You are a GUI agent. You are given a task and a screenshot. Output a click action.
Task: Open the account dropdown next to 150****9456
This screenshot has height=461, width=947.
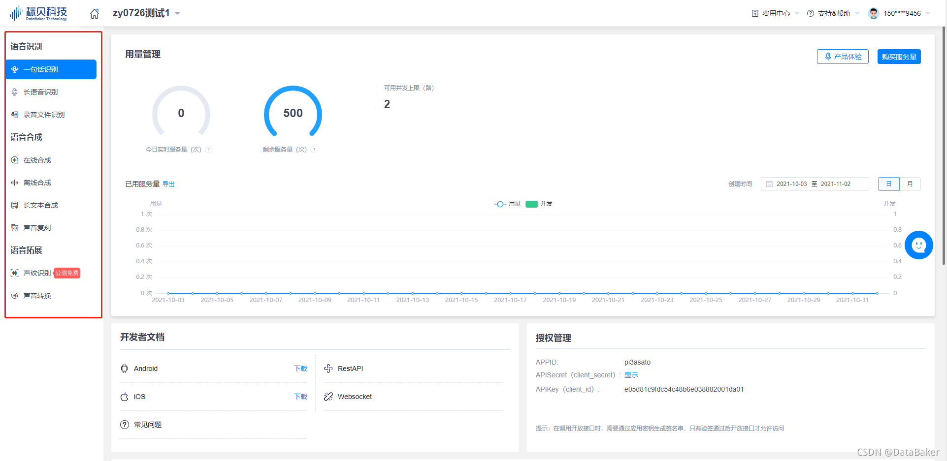click(928, 13)
